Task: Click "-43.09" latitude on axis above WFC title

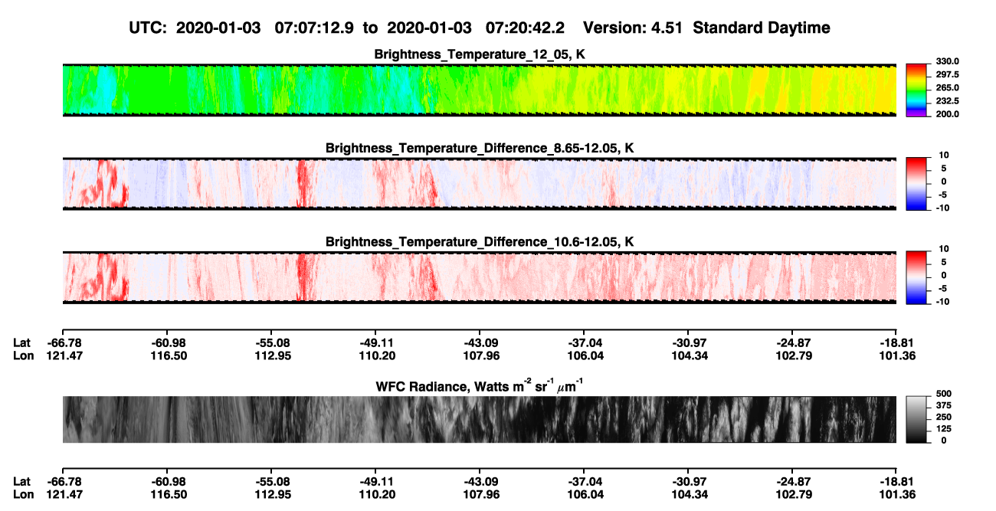Action: (x=480, y=342)
